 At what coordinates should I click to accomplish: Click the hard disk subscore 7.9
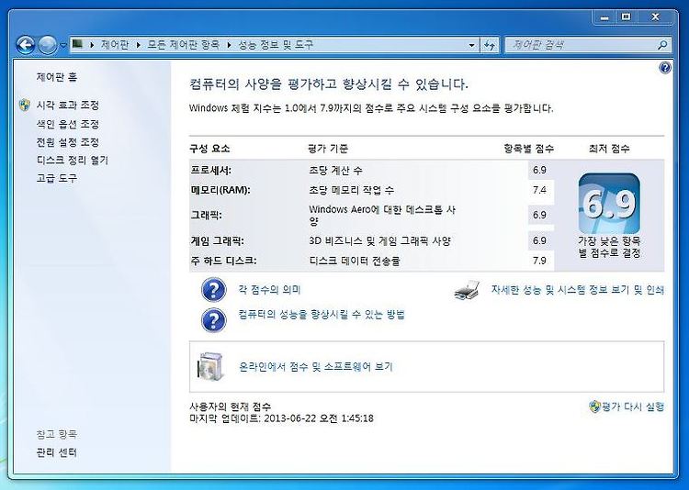coord(539,261)
